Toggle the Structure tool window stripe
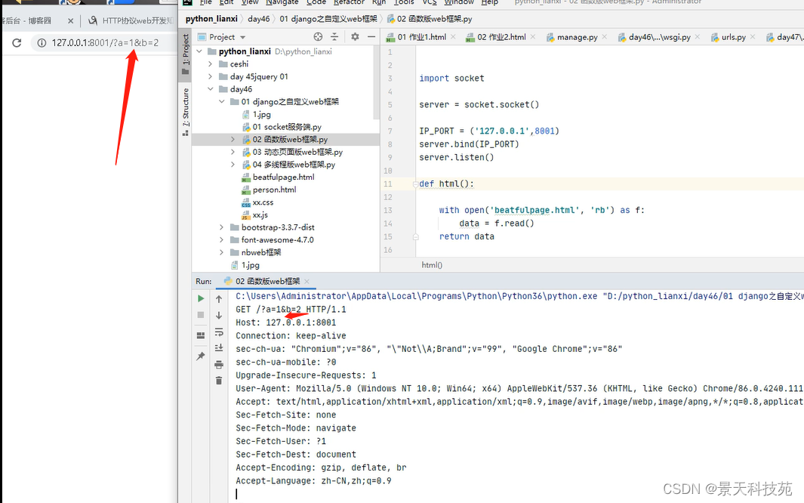This screenshot has height=503, width=804. click(x=185, y=111)
